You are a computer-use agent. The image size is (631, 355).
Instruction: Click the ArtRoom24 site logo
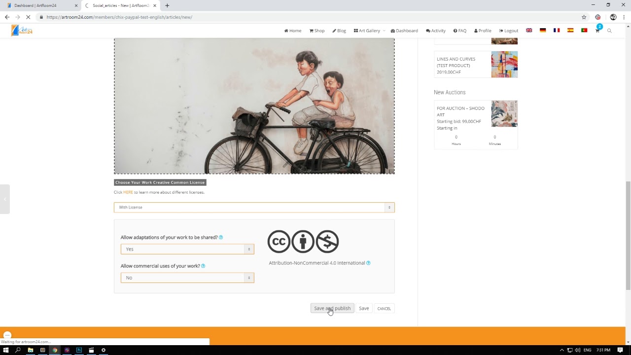point(22,31)
